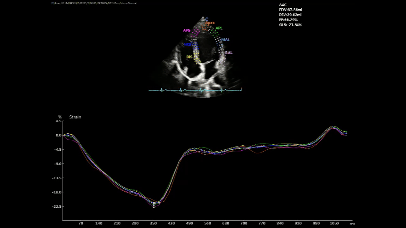Click the dark-blue MIS segment label
The width and height of the screenshot is (406, 228).
[x=187, y=45]
